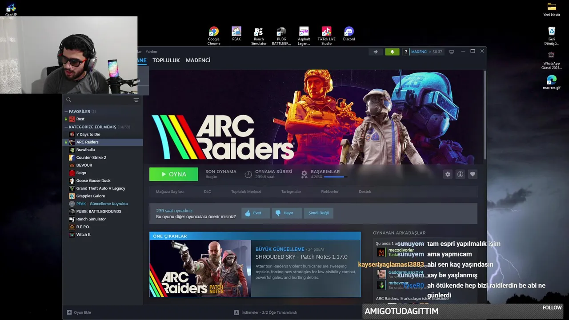This screenshot has width=569, height=320.
Task: Open SHROUDED SKY - Patch Notes 1.17.0 headline
Action: (x=301, y=257)
